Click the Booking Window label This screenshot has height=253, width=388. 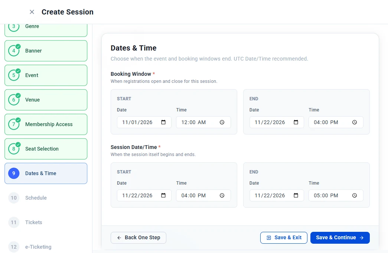point(131,74)
